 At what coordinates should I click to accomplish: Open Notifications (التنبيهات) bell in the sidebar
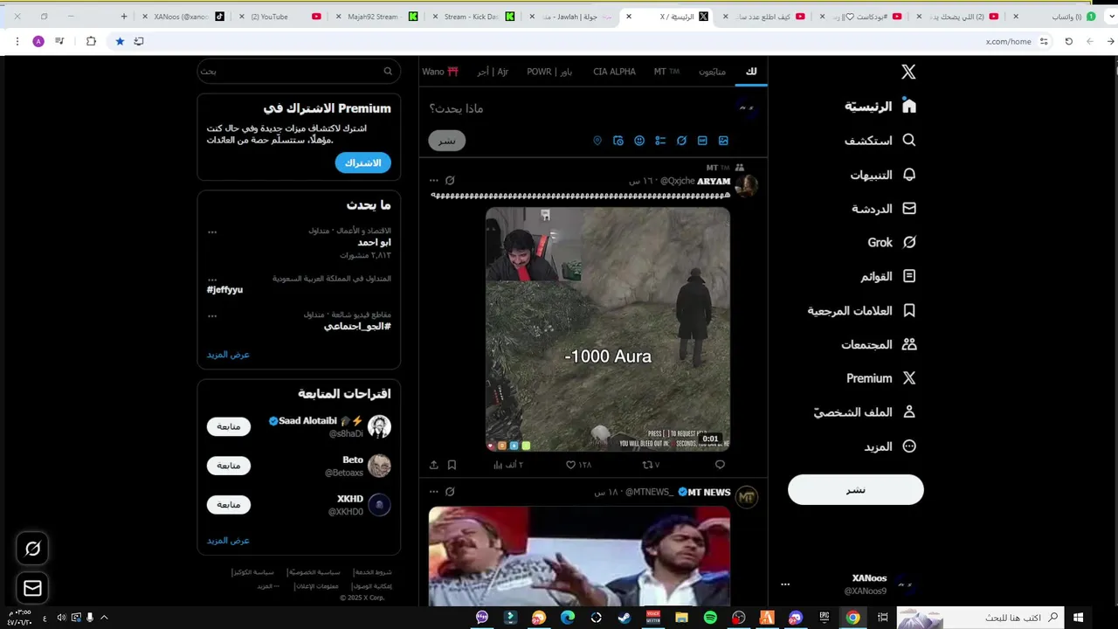coord(882,175)
